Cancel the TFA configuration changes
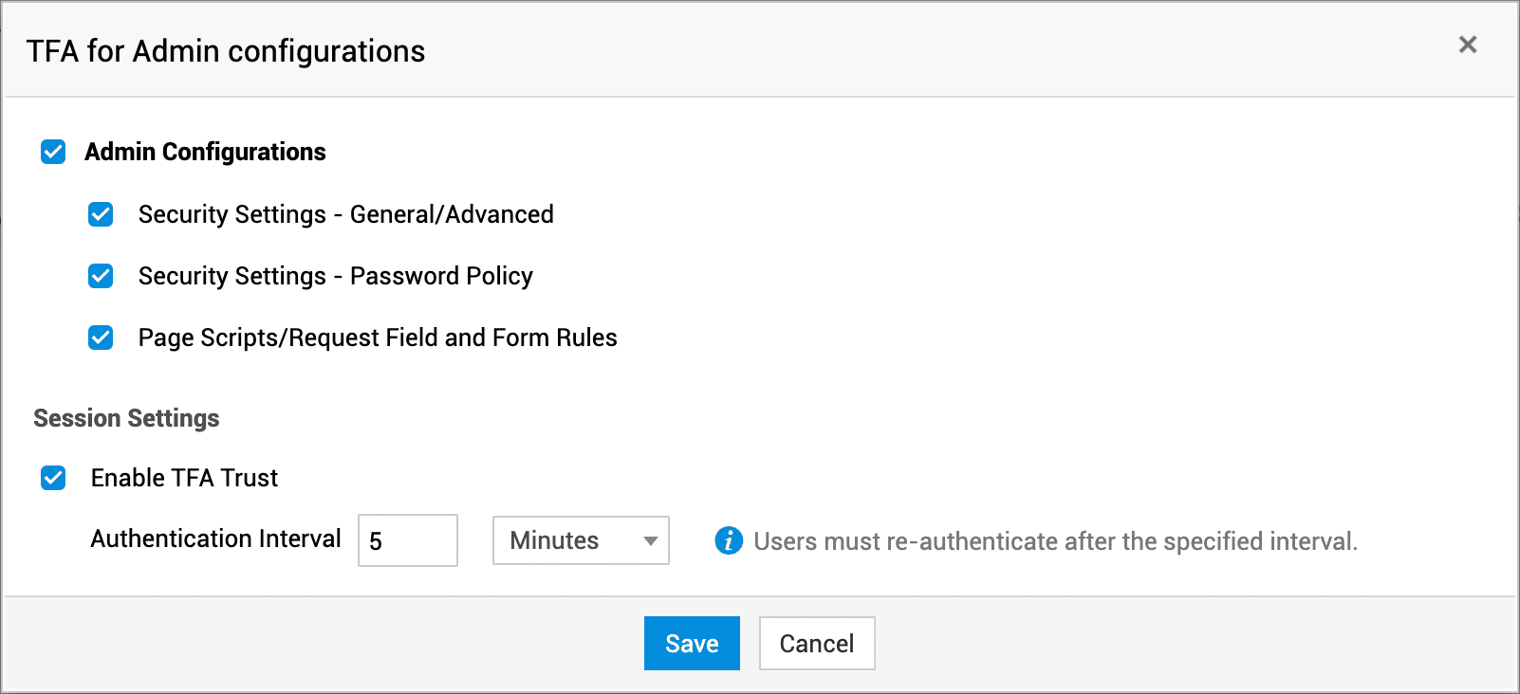 (816, 644)
